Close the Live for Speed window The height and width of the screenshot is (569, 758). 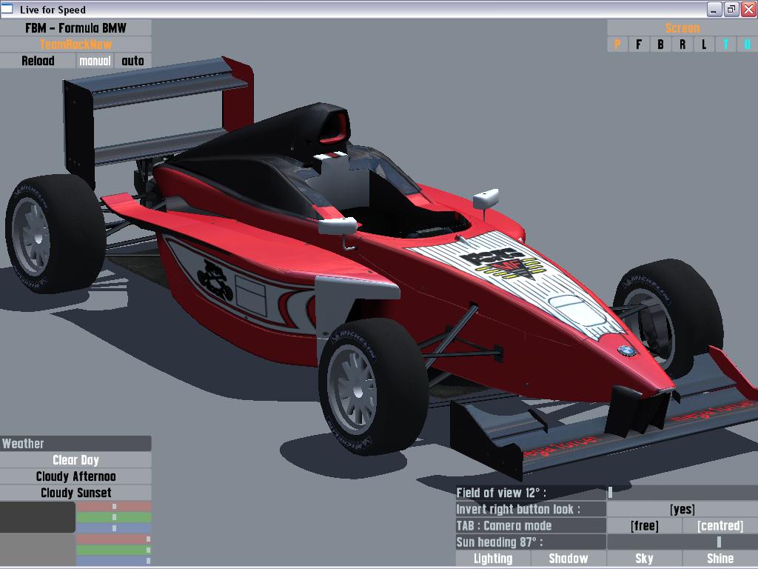tap(749, 9)
